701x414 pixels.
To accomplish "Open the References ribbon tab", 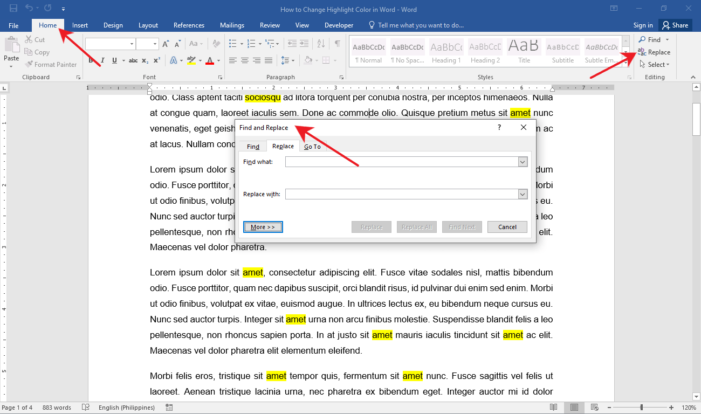I will [x=189, y=25].
